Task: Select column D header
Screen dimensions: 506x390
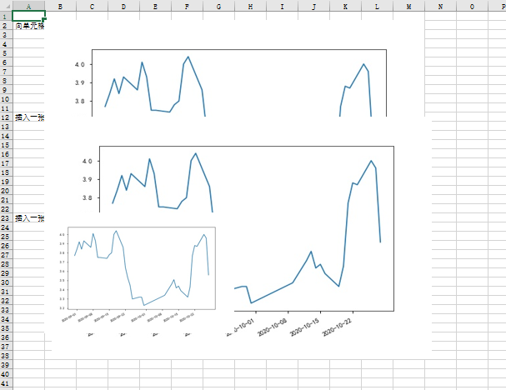Action: (x=123, y=6)
